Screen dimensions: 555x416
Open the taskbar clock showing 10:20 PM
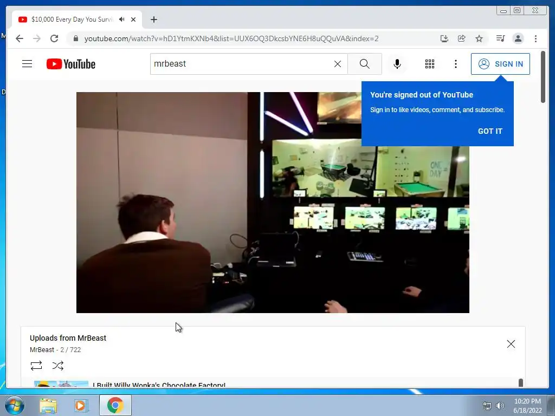pos(527,406)
